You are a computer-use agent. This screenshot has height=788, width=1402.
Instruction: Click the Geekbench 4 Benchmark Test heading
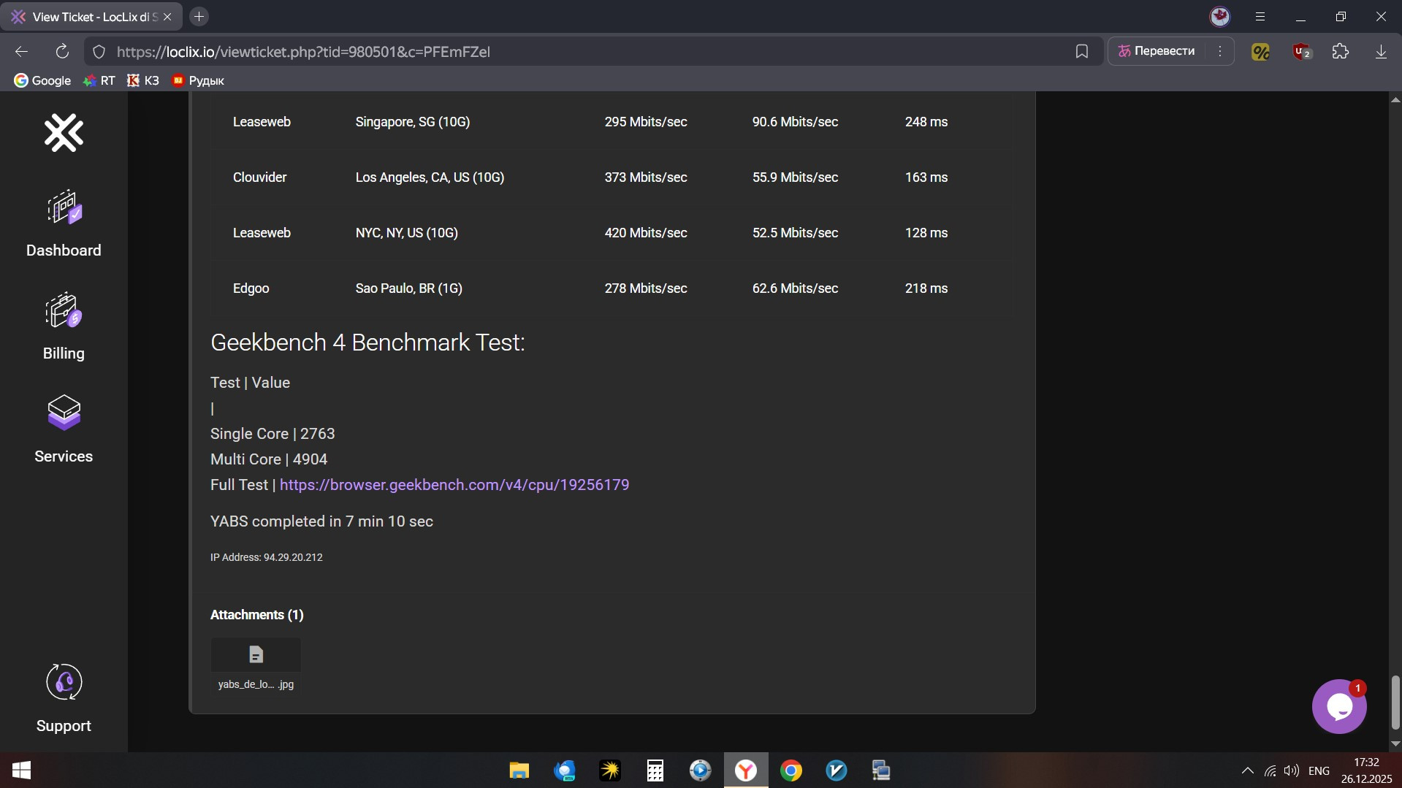tap(367, 343)
